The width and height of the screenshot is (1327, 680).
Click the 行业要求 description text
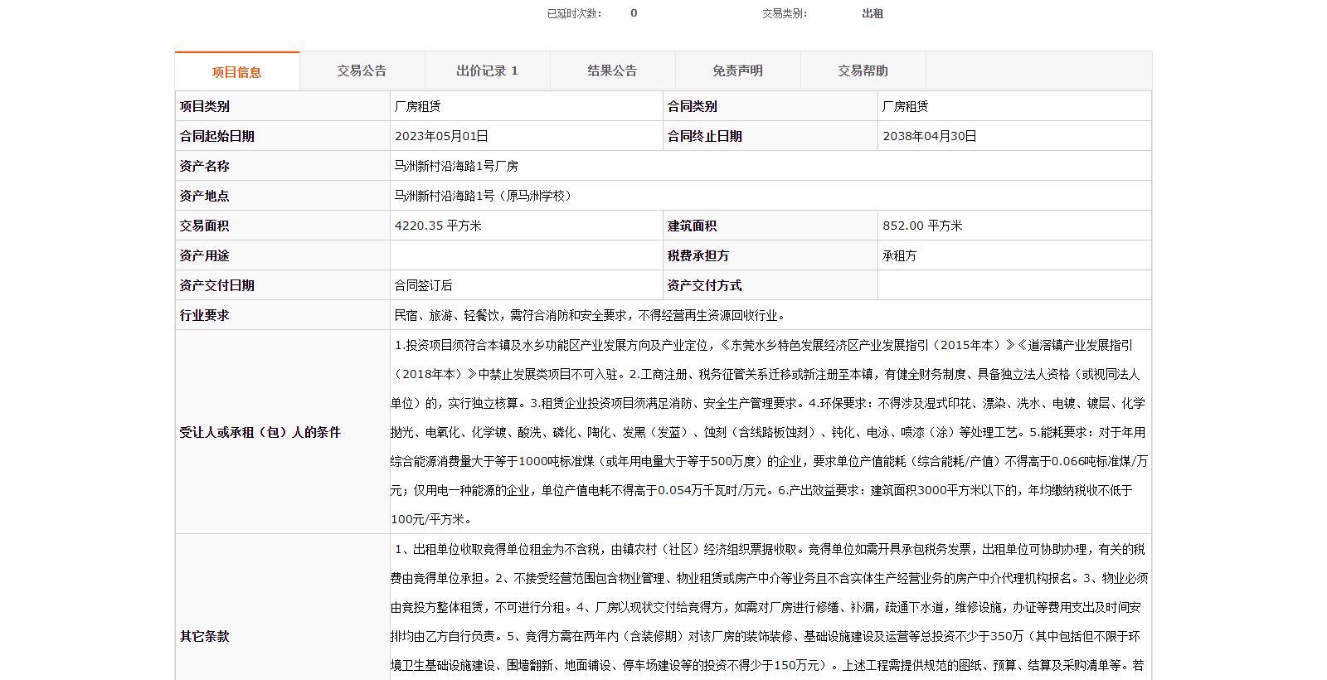click(591, 315)
